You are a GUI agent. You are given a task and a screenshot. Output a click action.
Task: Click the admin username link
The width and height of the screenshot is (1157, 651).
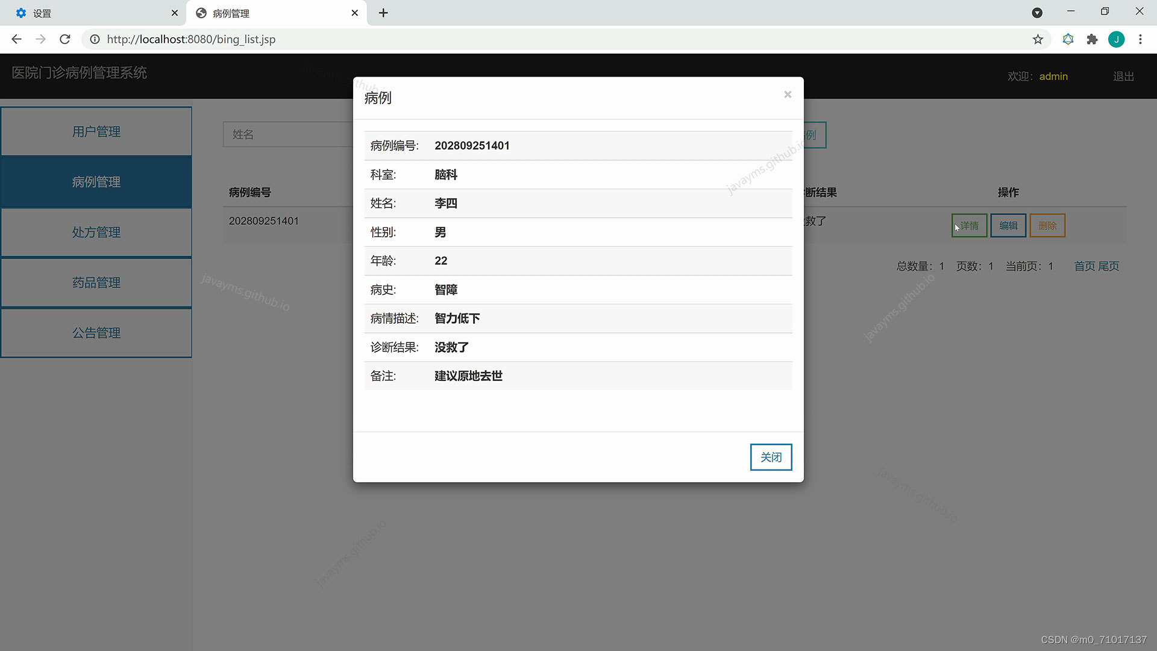pyautogui.click(x=1053, y=77)
